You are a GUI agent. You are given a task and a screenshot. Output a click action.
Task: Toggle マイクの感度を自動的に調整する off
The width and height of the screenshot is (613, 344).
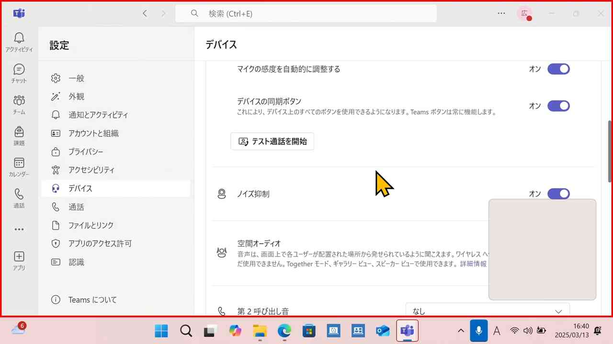coord(558,69)
